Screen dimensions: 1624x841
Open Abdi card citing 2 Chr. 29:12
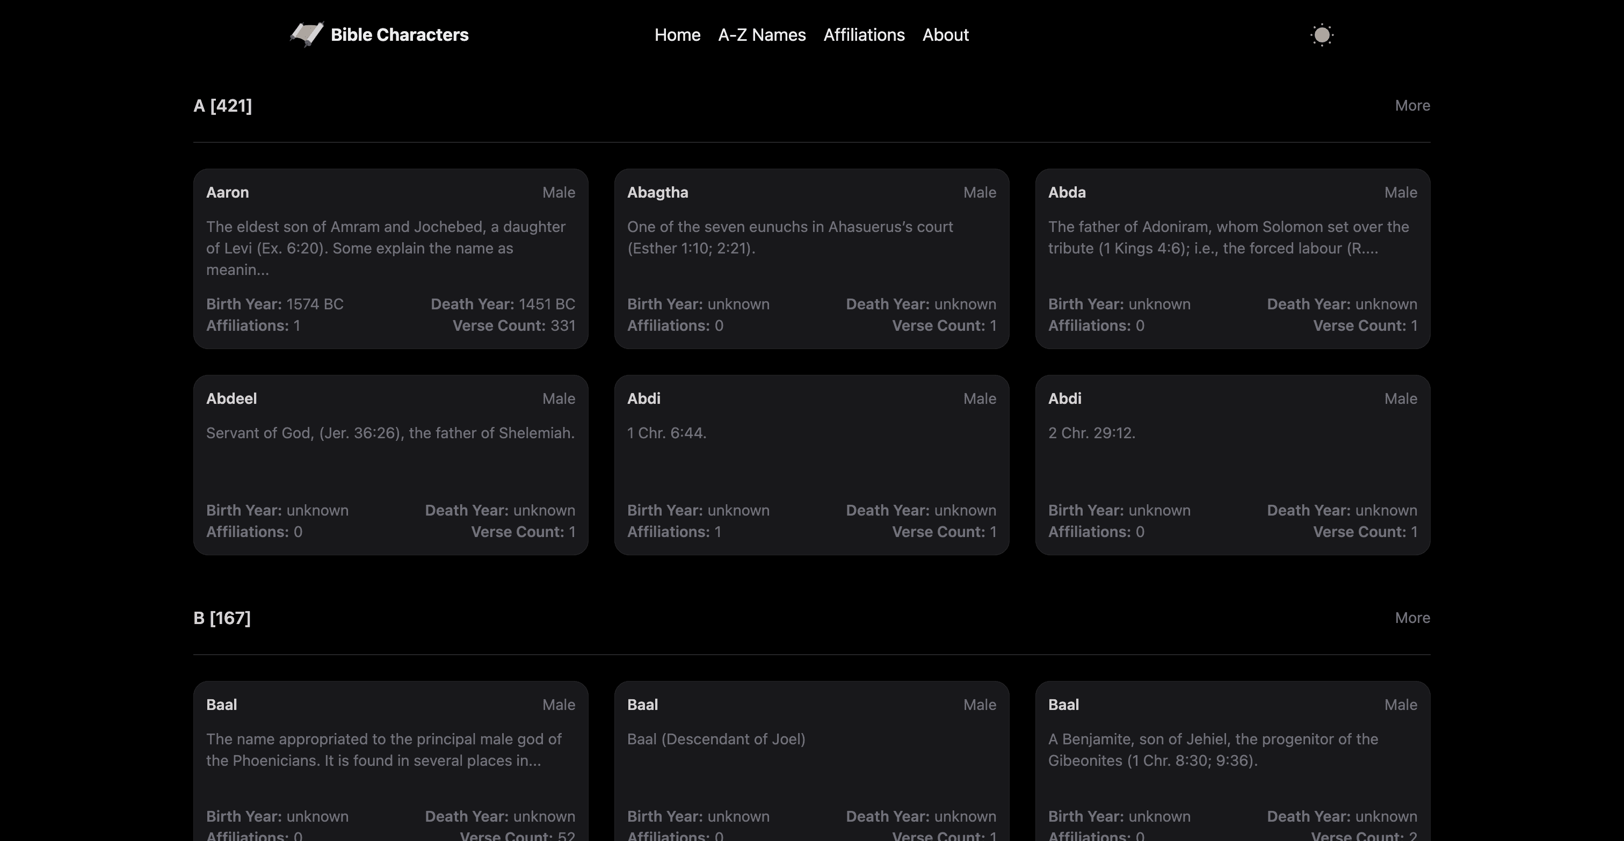click(1233, 465)
